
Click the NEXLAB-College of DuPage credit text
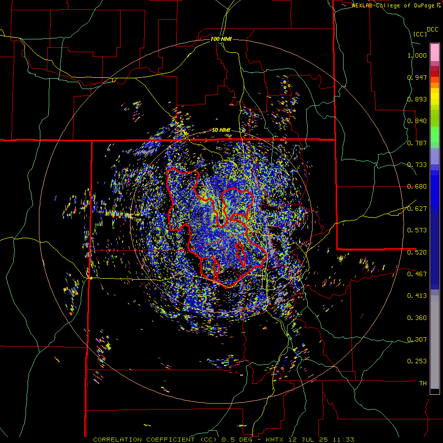click(393, 5)
